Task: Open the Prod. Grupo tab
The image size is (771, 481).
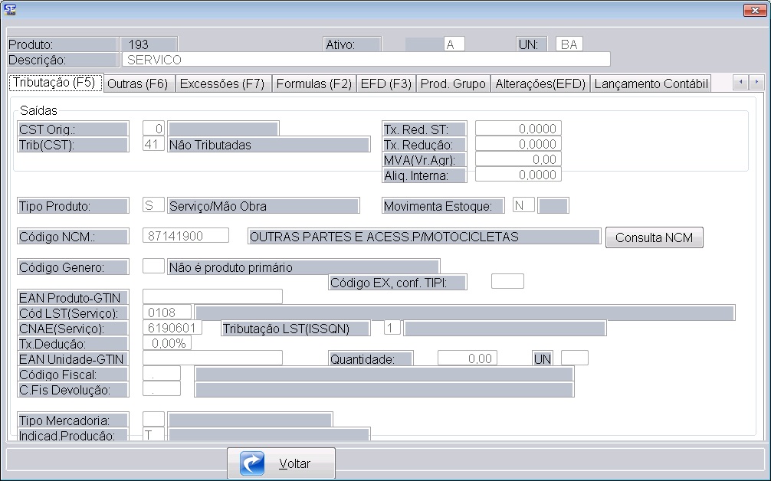Action: (x=453, y=84)
